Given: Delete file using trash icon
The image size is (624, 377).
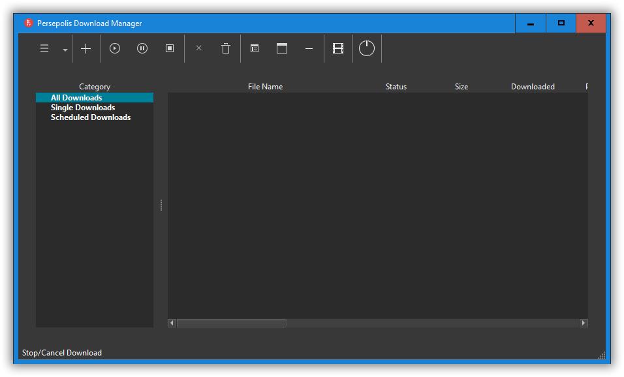Looking at the screenshot, I should pyautogui.click(x=226, y=48).
